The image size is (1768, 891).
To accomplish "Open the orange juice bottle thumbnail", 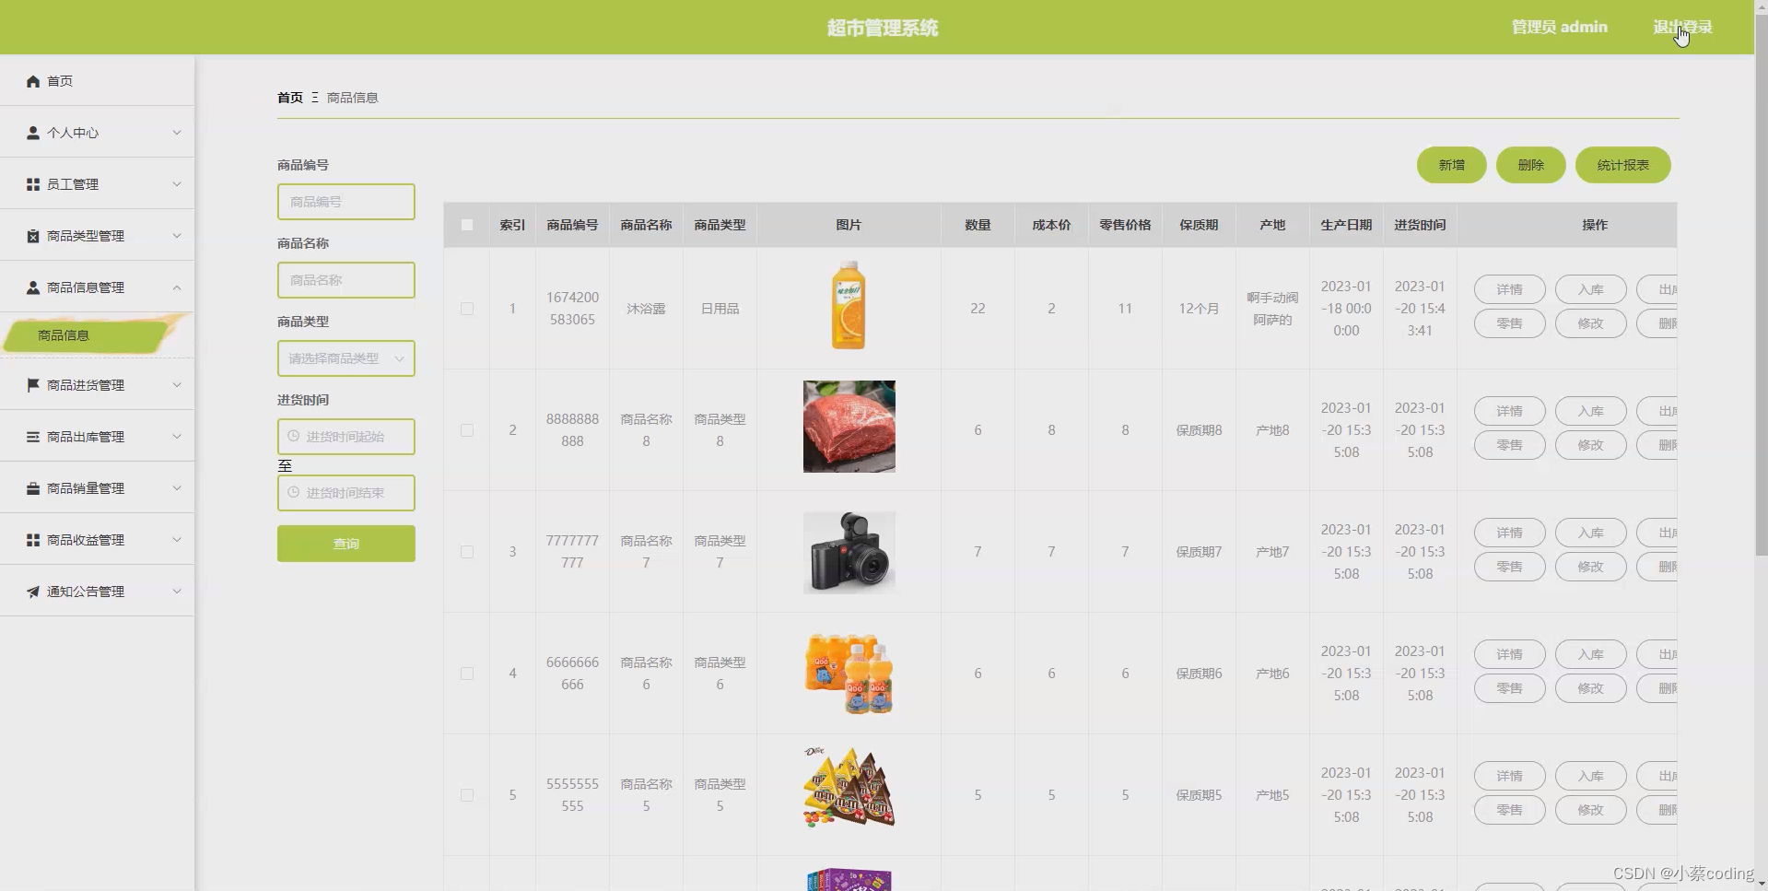I will click(x=849, y=305).
